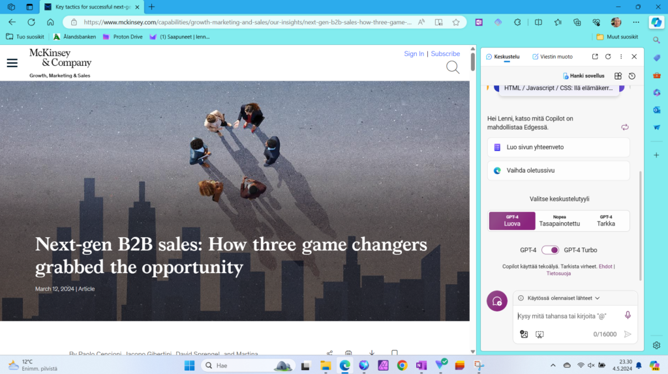Close the Copilot sidebar pane

tap(634, 57)
